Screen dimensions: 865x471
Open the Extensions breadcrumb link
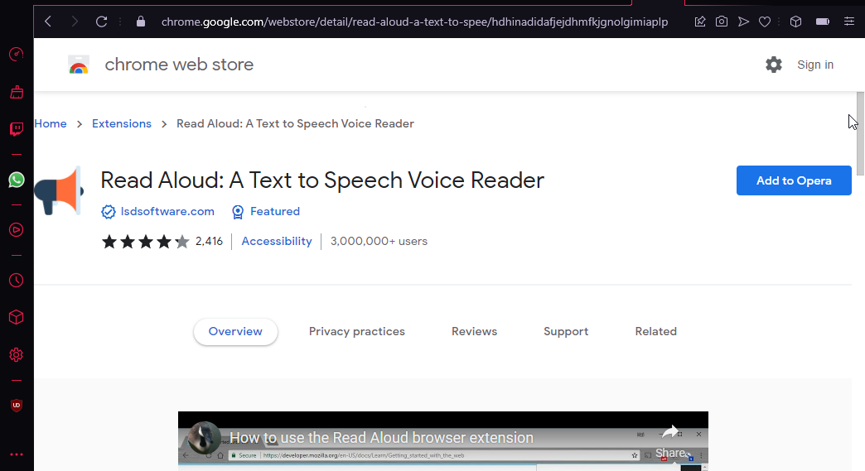tap(121, 123)
